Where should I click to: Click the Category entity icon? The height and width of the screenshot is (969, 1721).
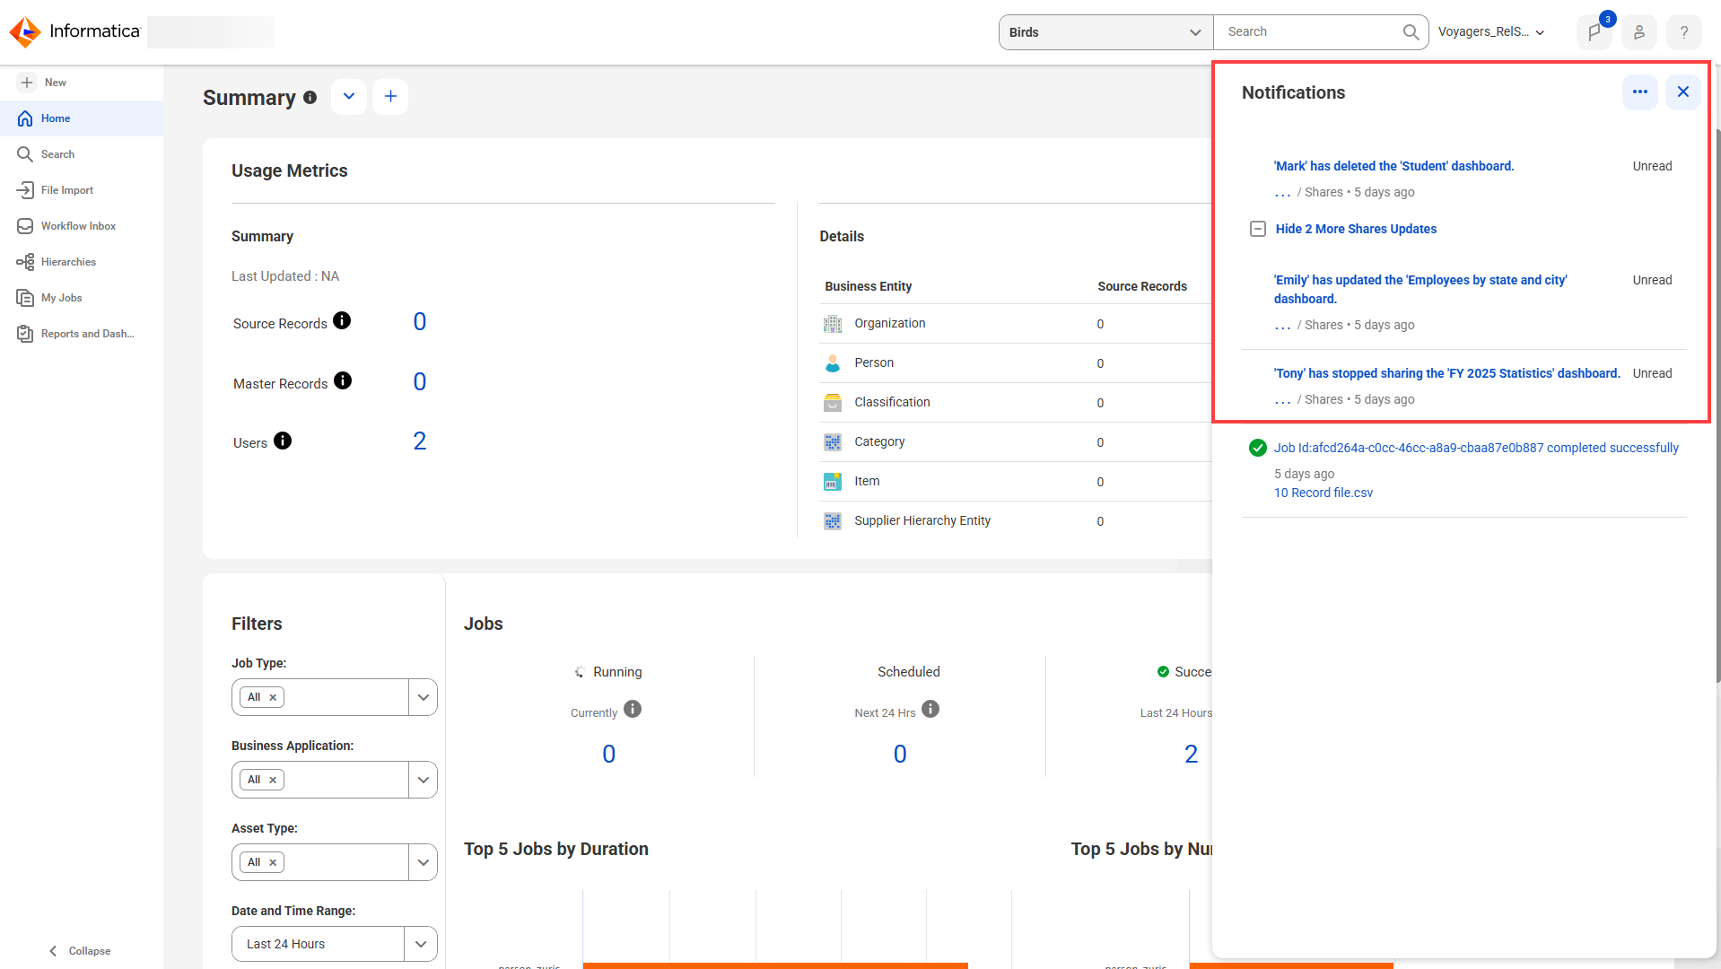833,442
